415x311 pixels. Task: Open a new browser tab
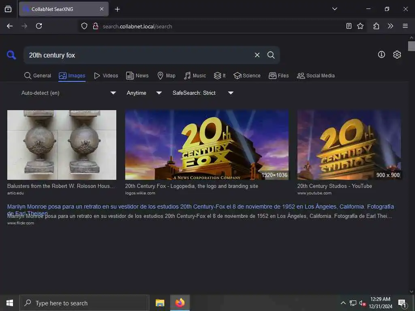(117, 9)
